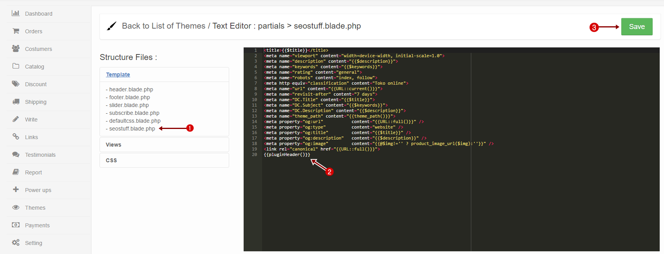
Task: Open footer.blade.php in the file list
Action: [x=129, y=97]
